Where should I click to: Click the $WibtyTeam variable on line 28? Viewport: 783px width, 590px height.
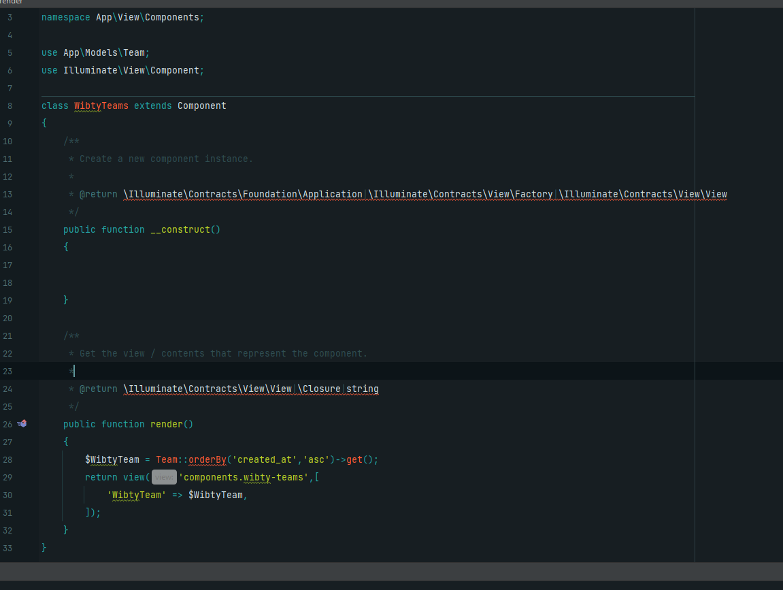tap(112, 459)
